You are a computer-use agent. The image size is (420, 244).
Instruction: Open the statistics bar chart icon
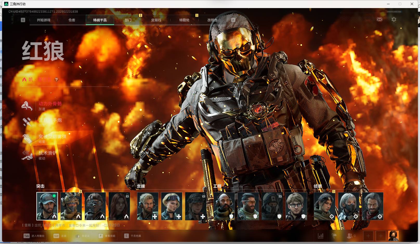tap(320, 236)
